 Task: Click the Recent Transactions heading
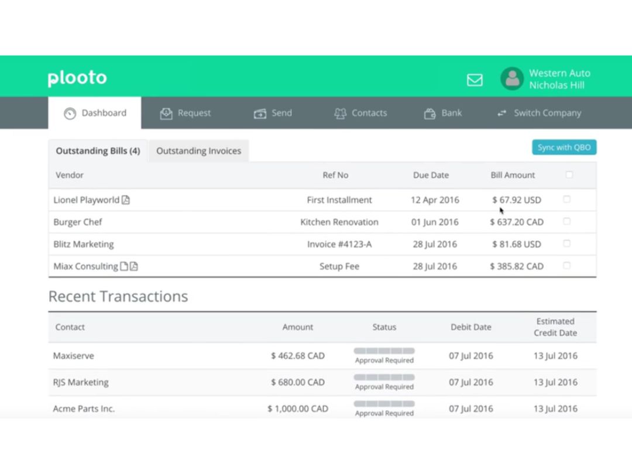click(x=118, y=296)
